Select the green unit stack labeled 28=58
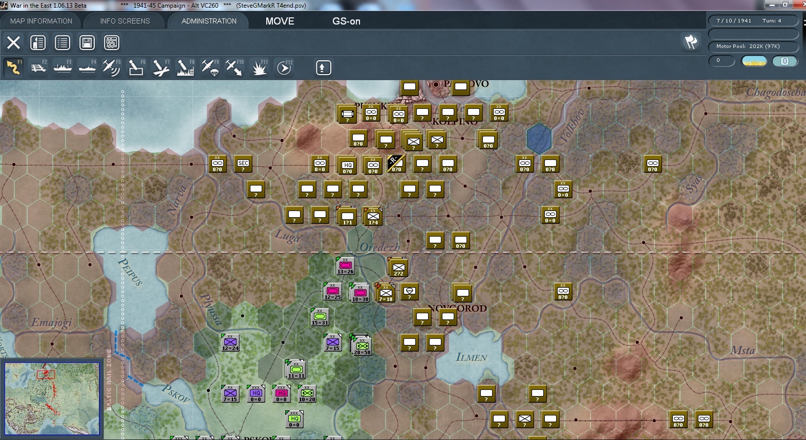 pyautogui.click(x=362, y=345)
